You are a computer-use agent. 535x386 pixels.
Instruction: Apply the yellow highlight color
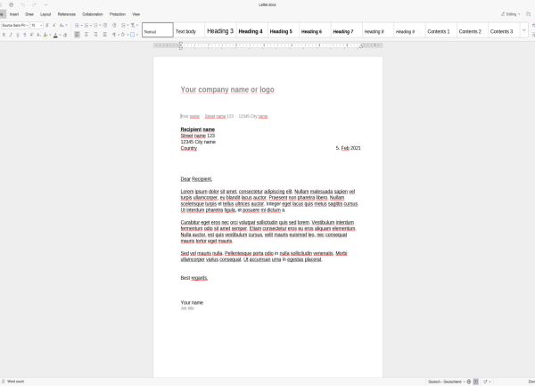click(x=45, y=35)
